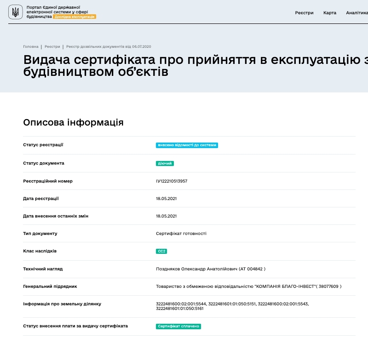
Task: Select the КОМПАНІЯ БЛАГО-ІНВЕСТ contractor text
Action: (x=249, y=286)
